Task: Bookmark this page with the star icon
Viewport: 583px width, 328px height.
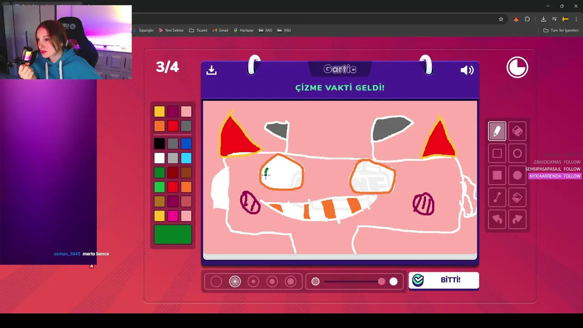Action: point(501,19)
